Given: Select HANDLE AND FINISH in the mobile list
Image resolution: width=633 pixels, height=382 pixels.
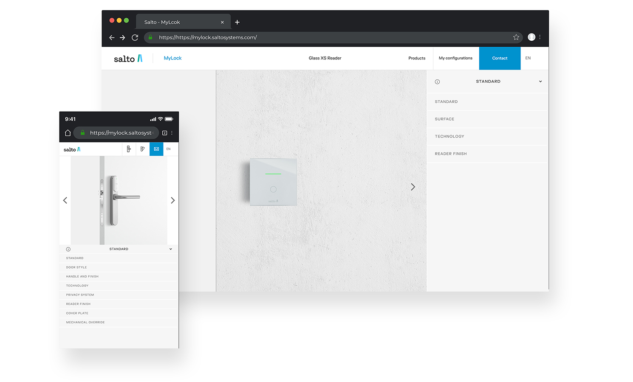Looking at the screenshot, I should pyautogui.click(x=119, y=276).
